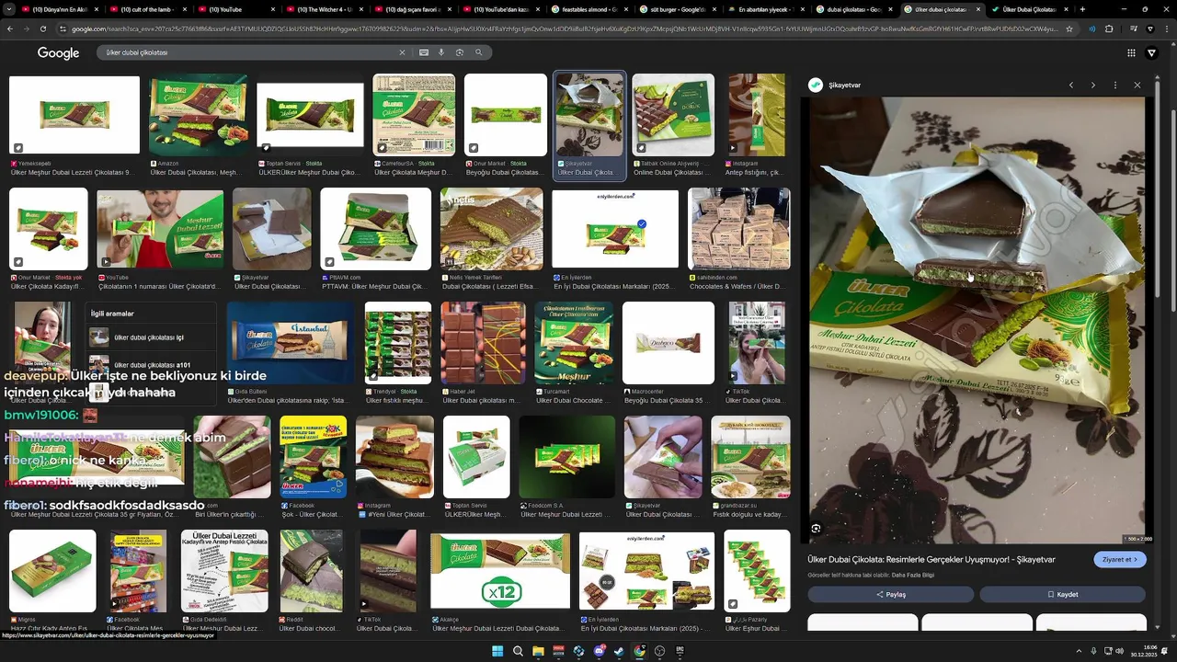Open sahibinden.com boxes thumbnail

click(x=739, y=228)
